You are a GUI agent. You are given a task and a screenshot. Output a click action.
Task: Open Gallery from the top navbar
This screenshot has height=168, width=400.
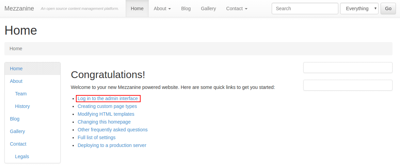pyautogui.click(x=208, y=8)
